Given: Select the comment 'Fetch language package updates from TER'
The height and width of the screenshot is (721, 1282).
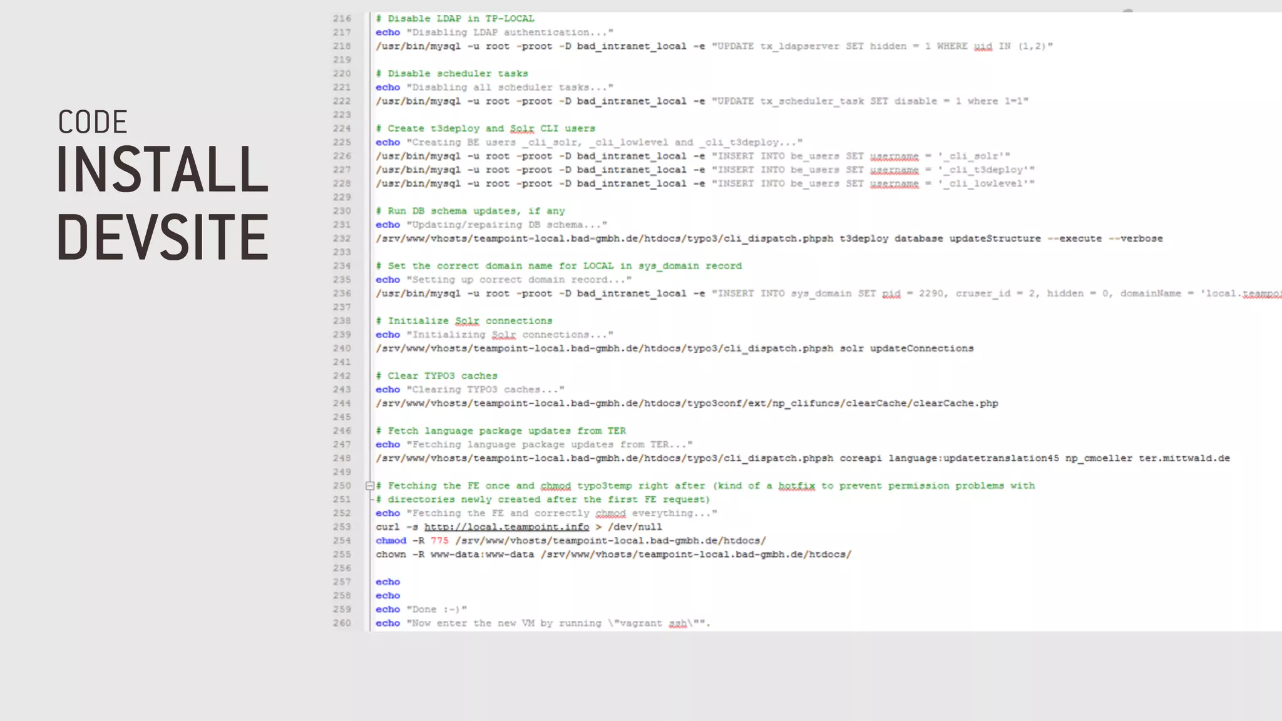Looking at the screenshot, I should [501, 432].
